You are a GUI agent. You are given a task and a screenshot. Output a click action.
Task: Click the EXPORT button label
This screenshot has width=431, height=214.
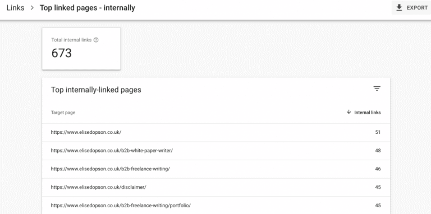[417, 8]
